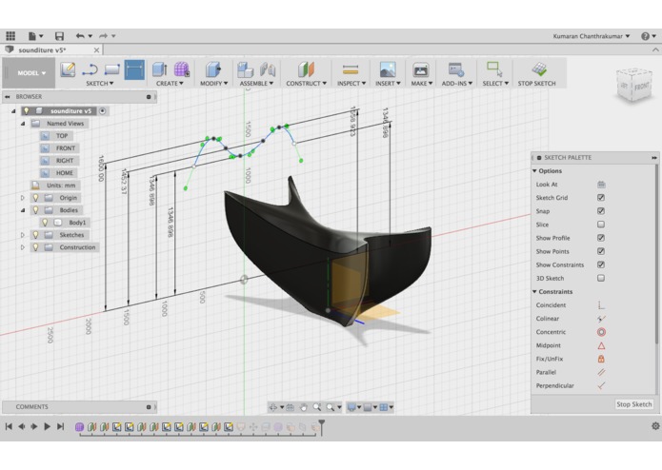Open the MODIFY menu

point(213,84)
